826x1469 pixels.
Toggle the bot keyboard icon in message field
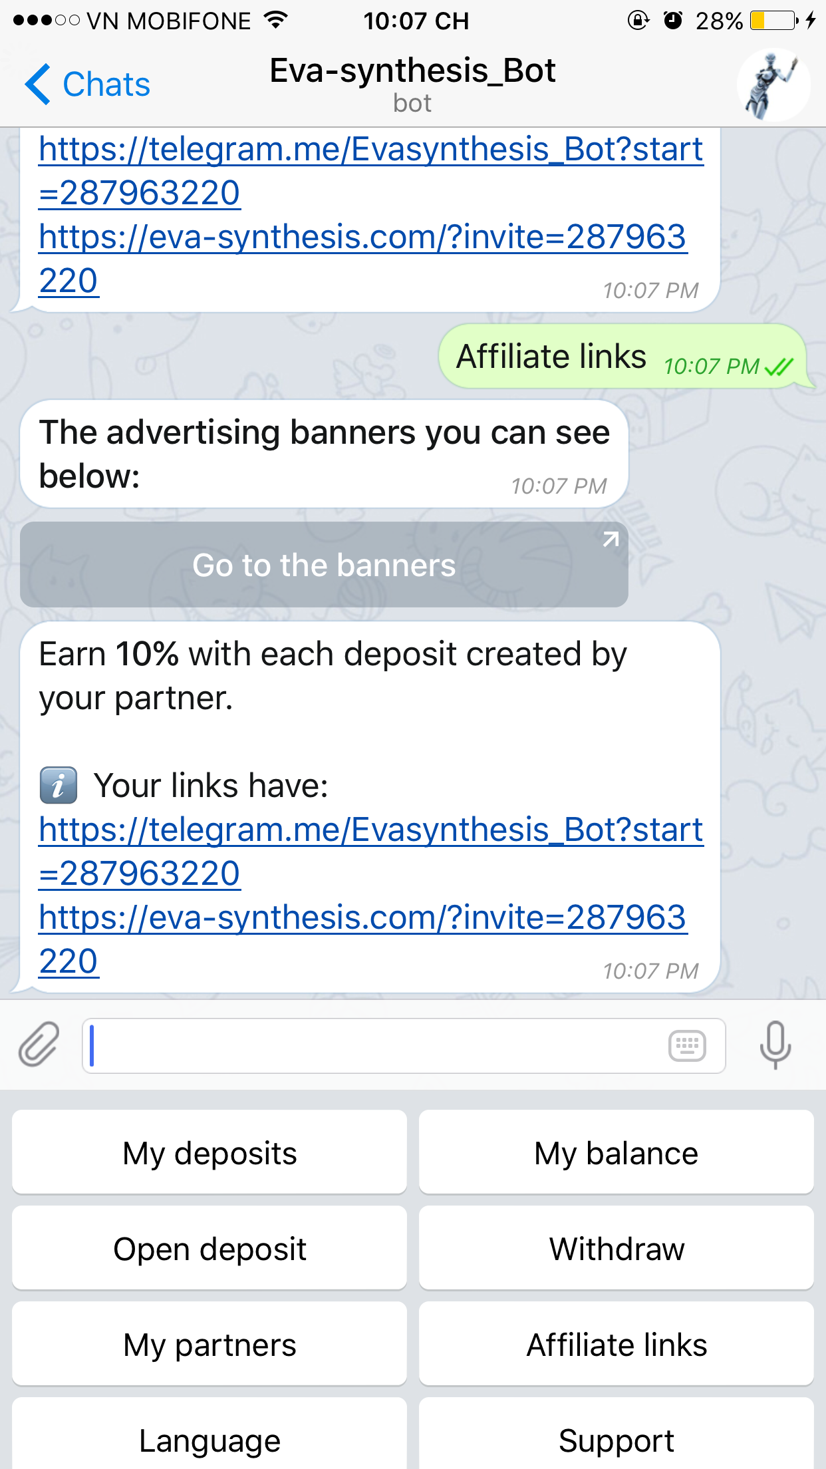pos(687,1046)
